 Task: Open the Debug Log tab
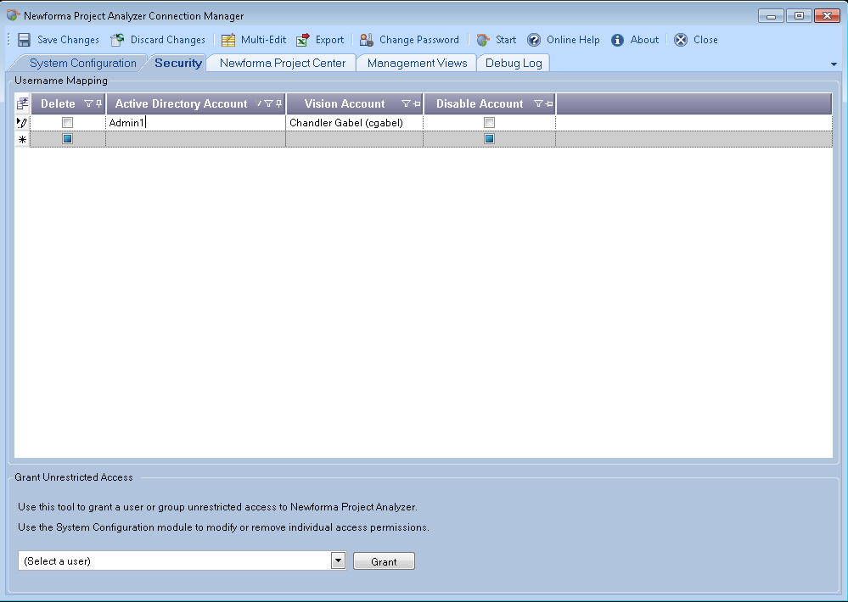(x=514, y=64)
